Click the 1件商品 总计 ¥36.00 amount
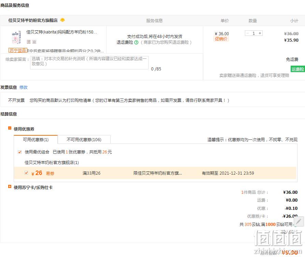The image size is (305, 257). [290, 192]
